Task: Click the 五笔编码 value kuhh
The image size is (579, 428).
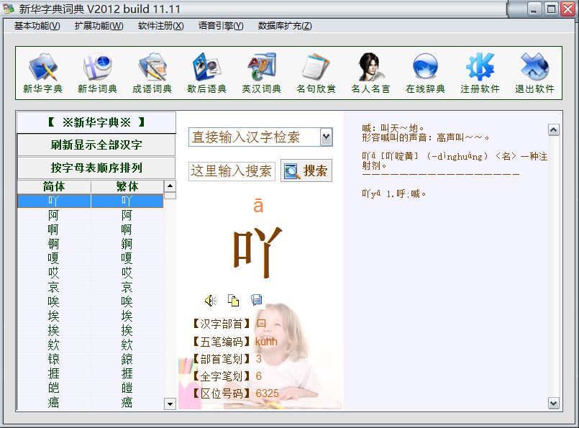Action: [x=266, y=342]
